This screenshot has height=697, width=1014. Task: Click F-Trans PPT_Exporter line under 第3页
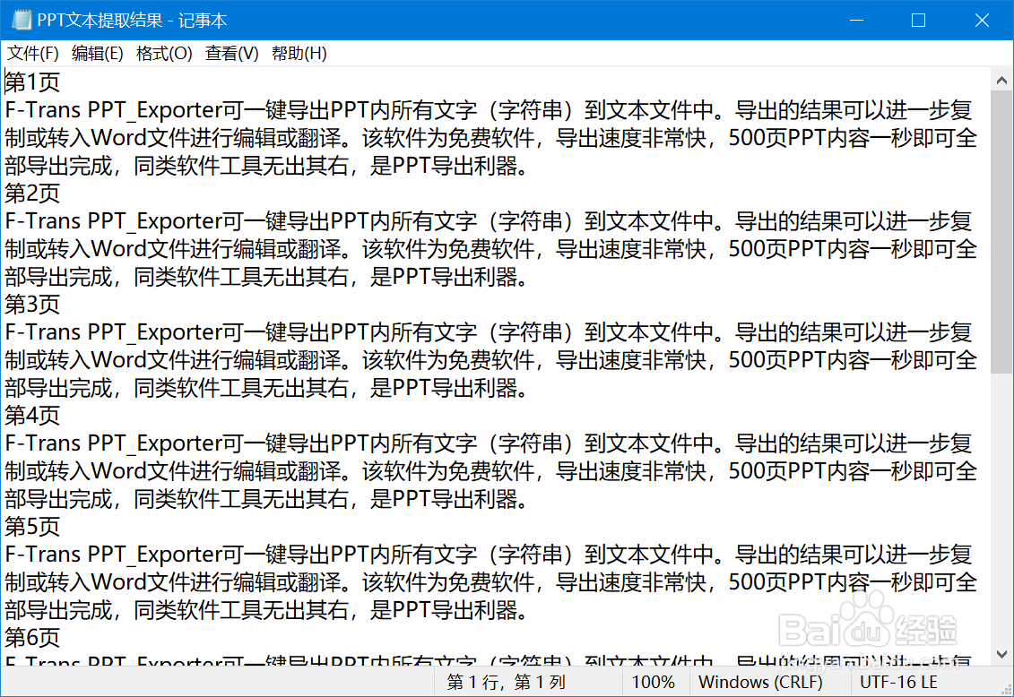click(489, 332)
